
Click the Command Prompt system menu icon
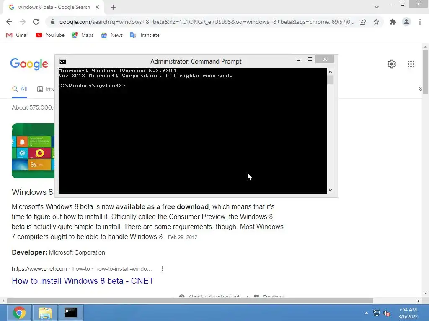[63, 61]
